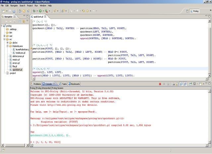This screenshot has width=212, height=154.
Task: Click the Singleton variables warning text
Action: [59, 122]
